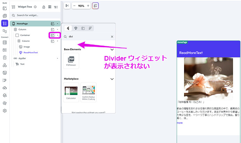Screen dimensions: 241x143
Task: Choose the Calculator marketplace widget
Action: (x=71, y=92)
